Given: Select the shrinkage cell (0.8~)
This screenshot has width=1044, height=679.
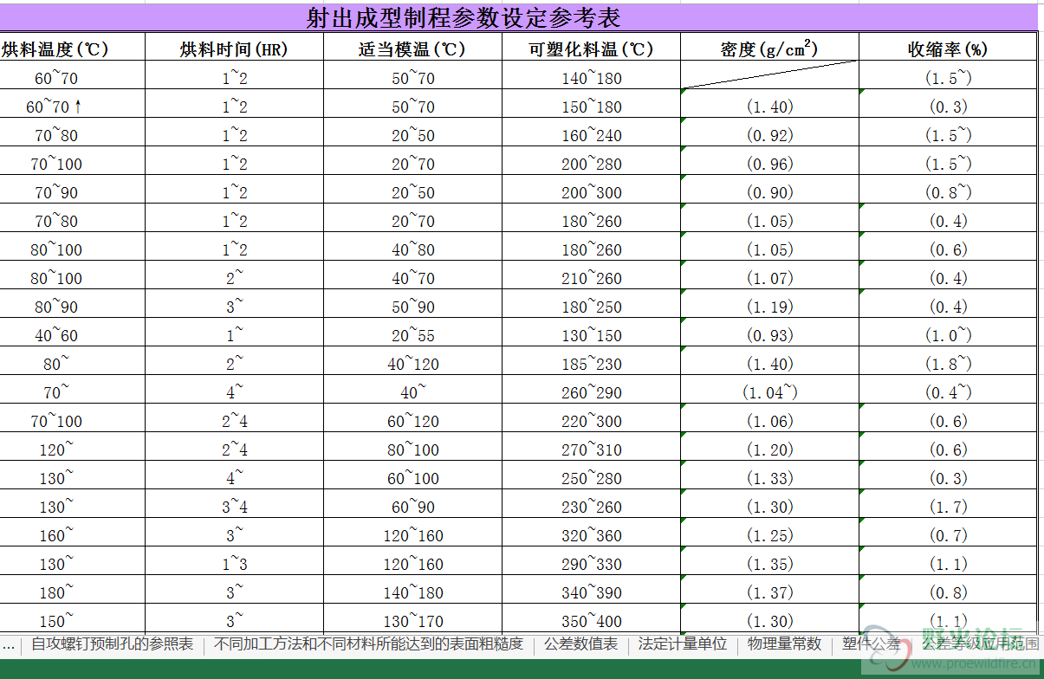Looking at the screenshot, I should (x=948, y=190).
